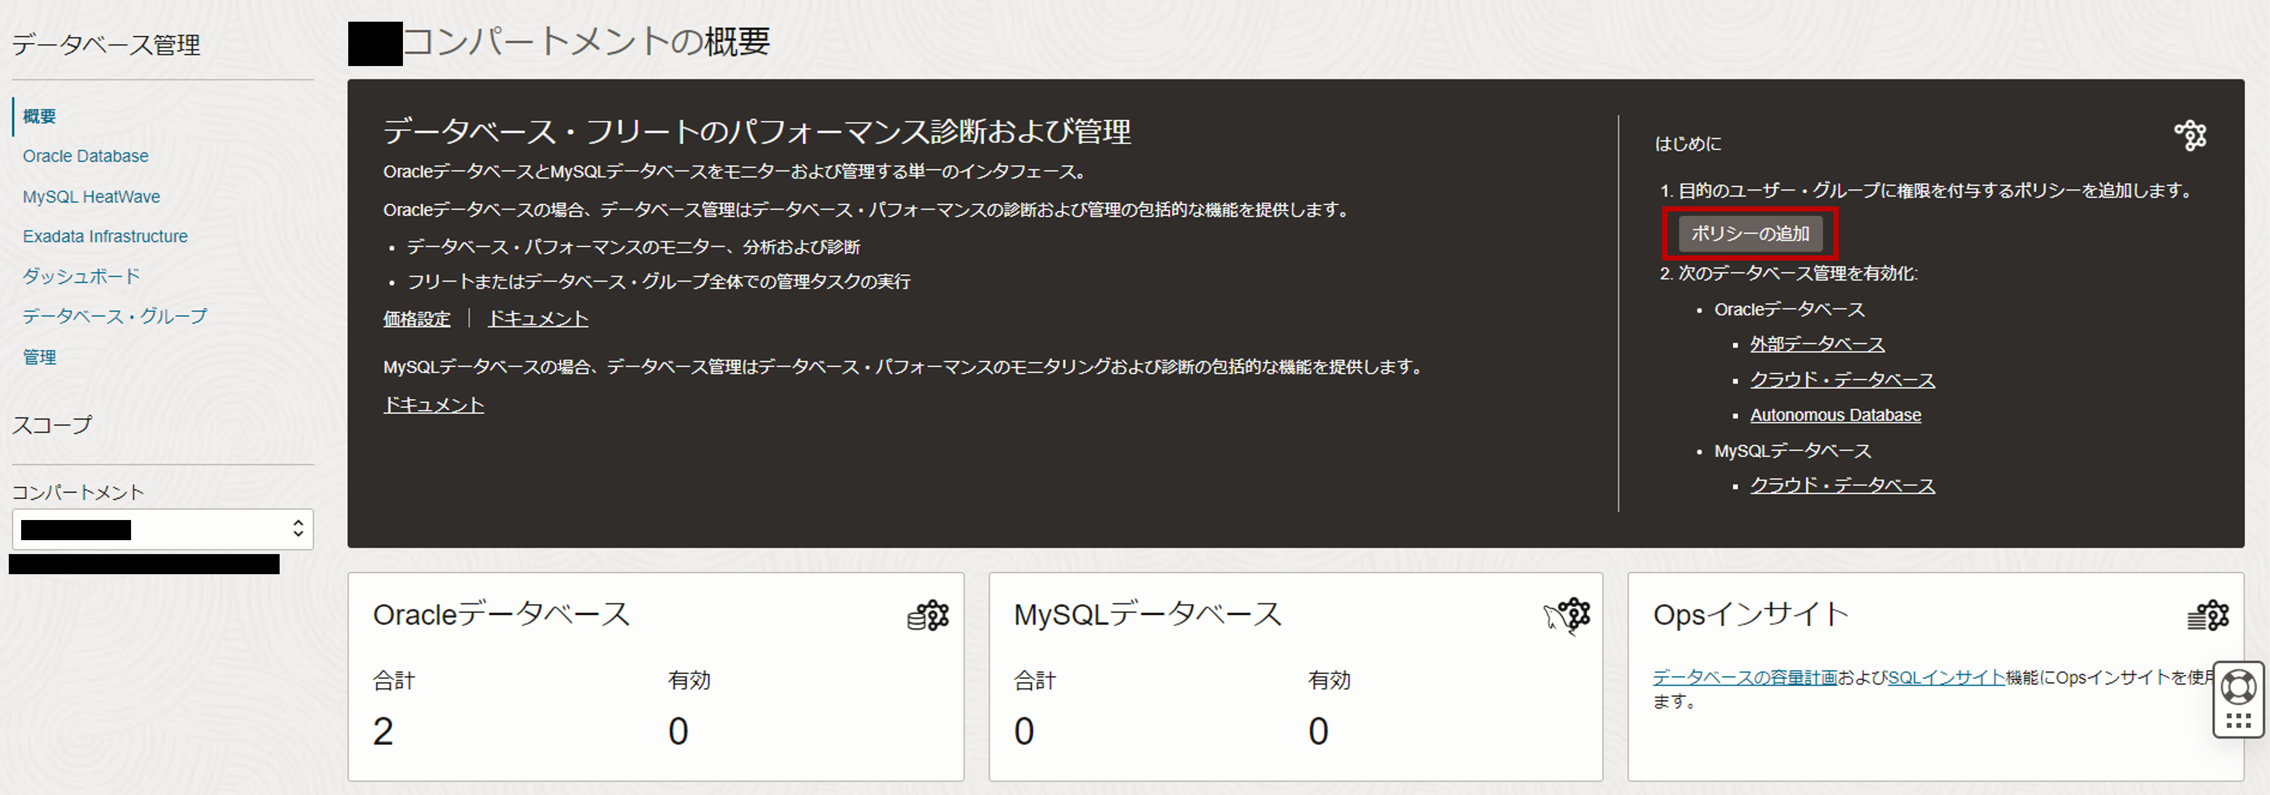Screen dimensions: 2270x795
Task: Open ダッシュボード in the sidebar
Action: tap(81, 276)
